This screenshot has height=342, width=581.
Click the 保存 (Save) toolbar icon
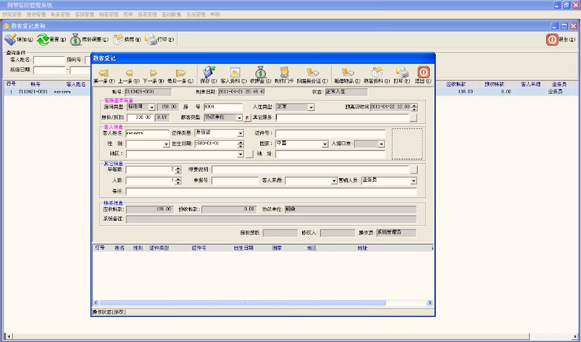point(209,73)
